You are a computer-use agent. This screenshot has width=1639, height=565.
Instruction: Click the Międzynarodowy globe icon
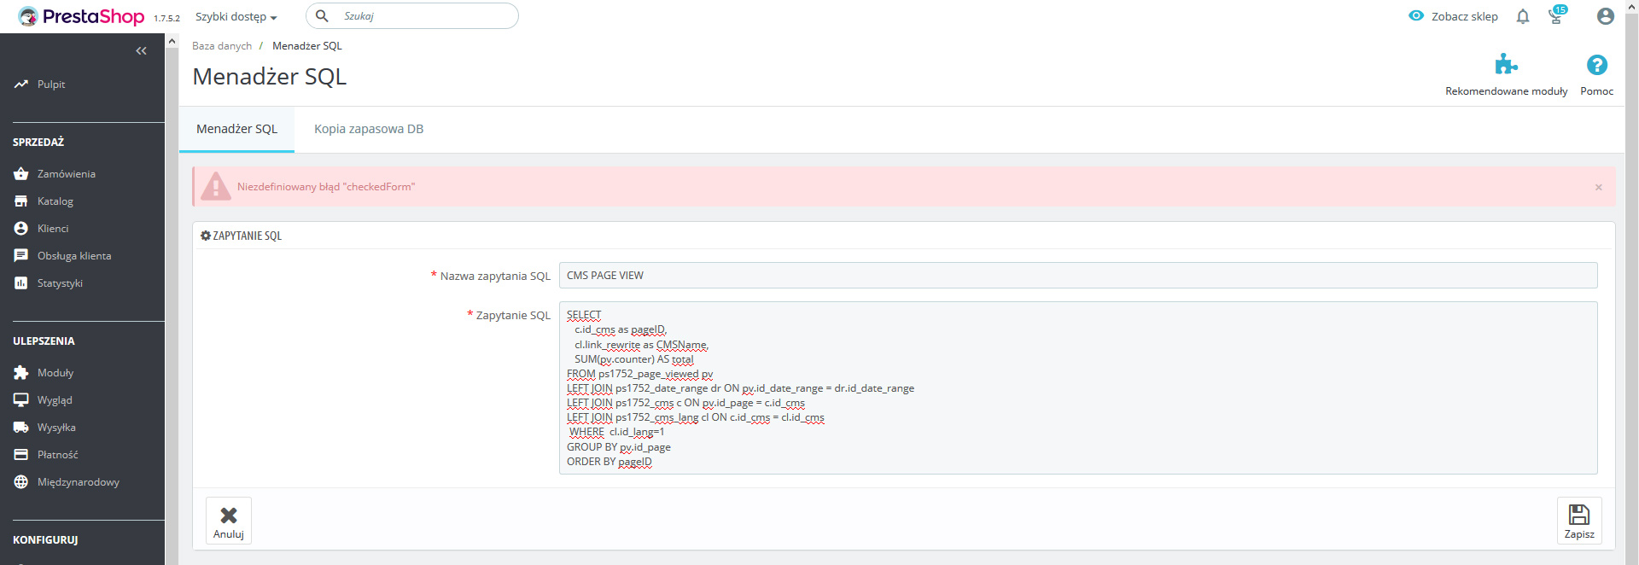(21, 482)
